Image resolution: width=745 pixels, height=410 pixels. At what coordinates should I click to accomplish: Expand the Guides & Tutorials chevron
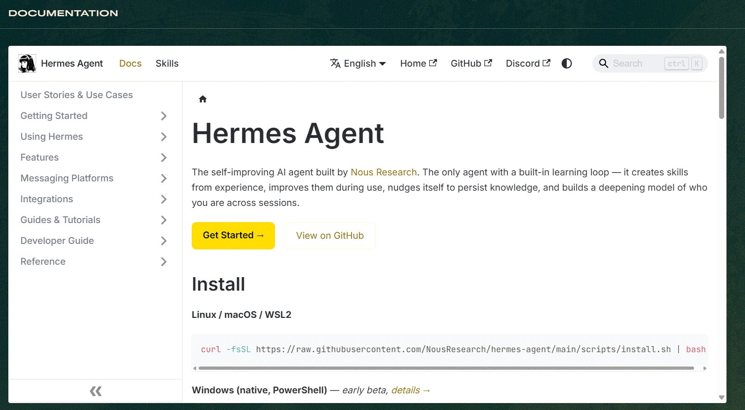click(163, 220)
